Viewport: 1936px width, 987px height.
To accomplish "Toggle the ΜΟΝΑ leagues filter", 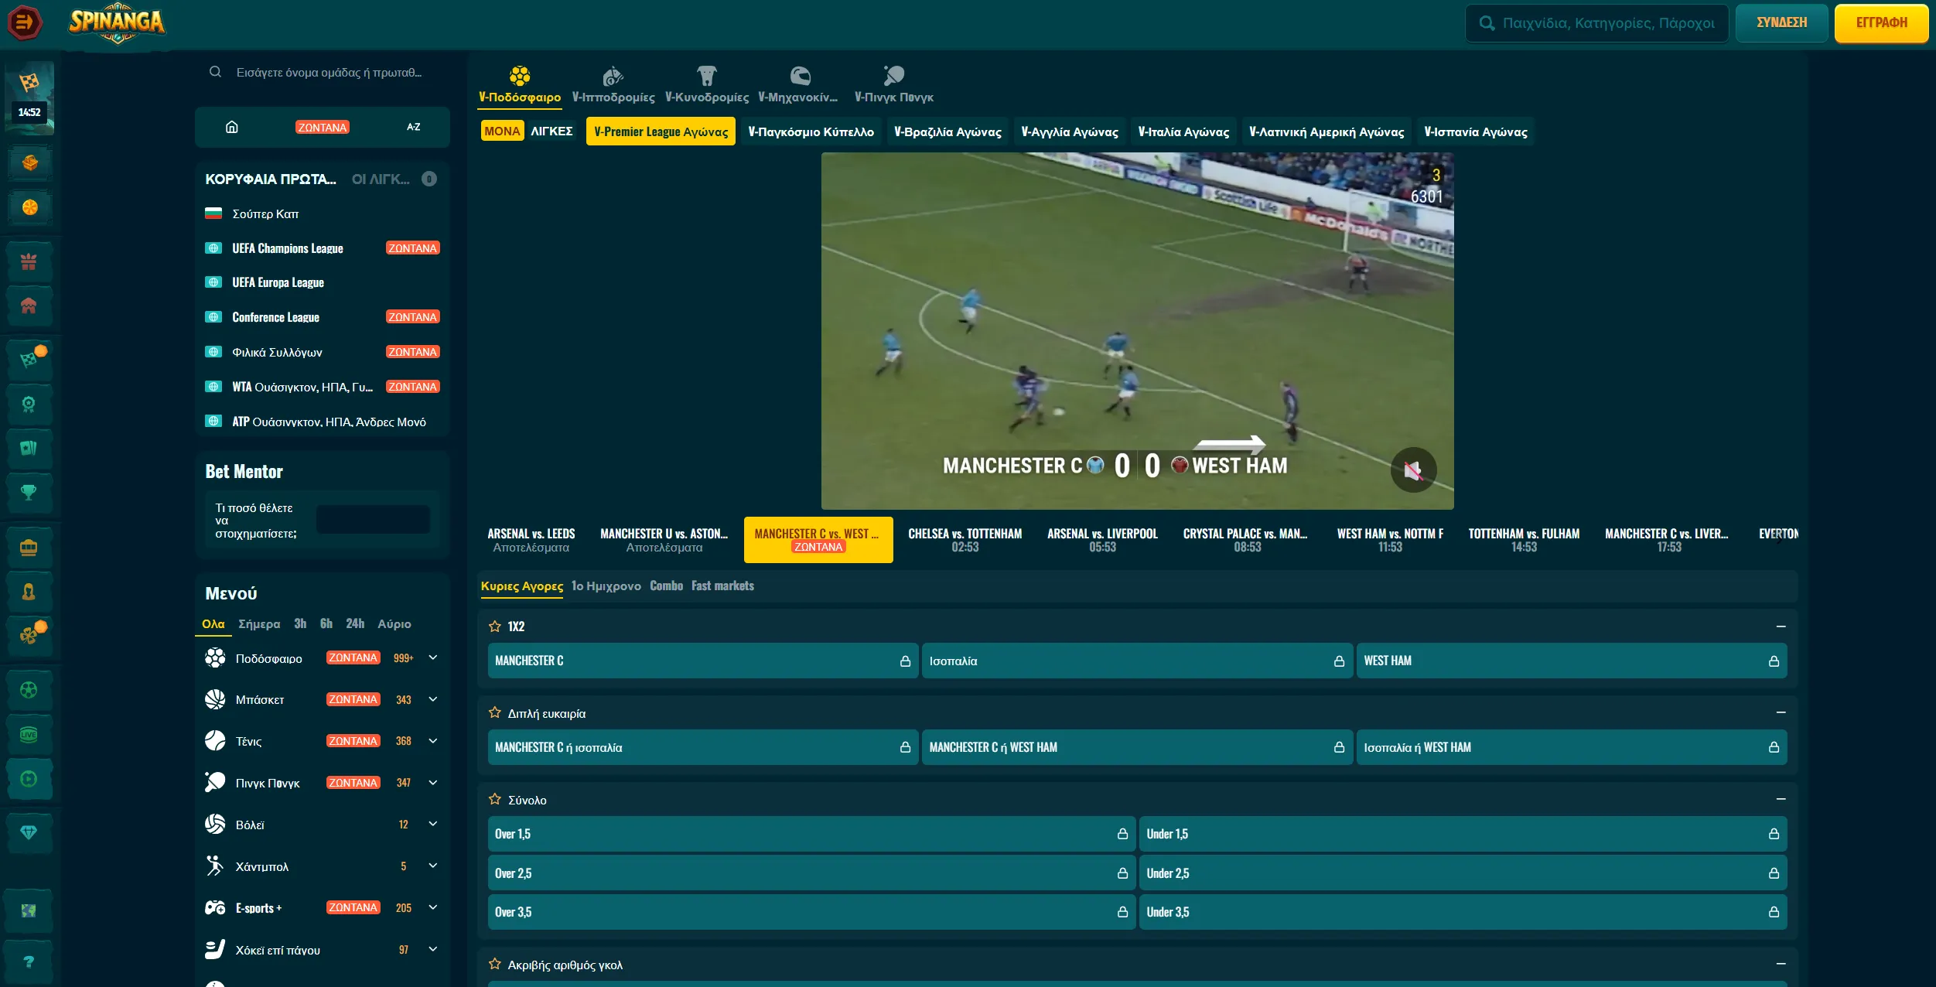I will coord(502,131).
